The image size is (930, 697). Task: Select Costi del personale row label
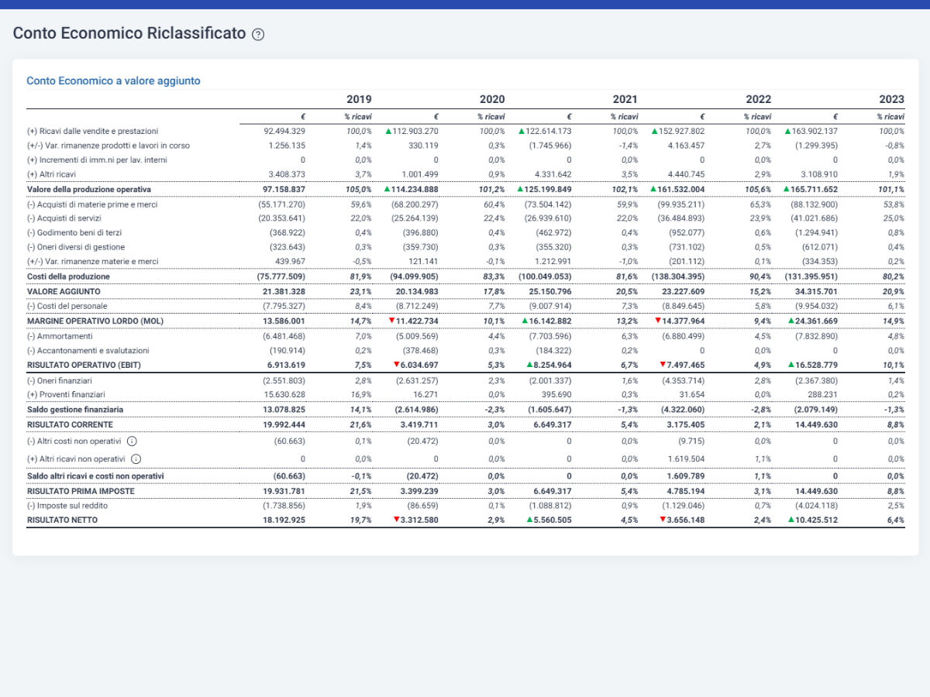click(67, 306)
